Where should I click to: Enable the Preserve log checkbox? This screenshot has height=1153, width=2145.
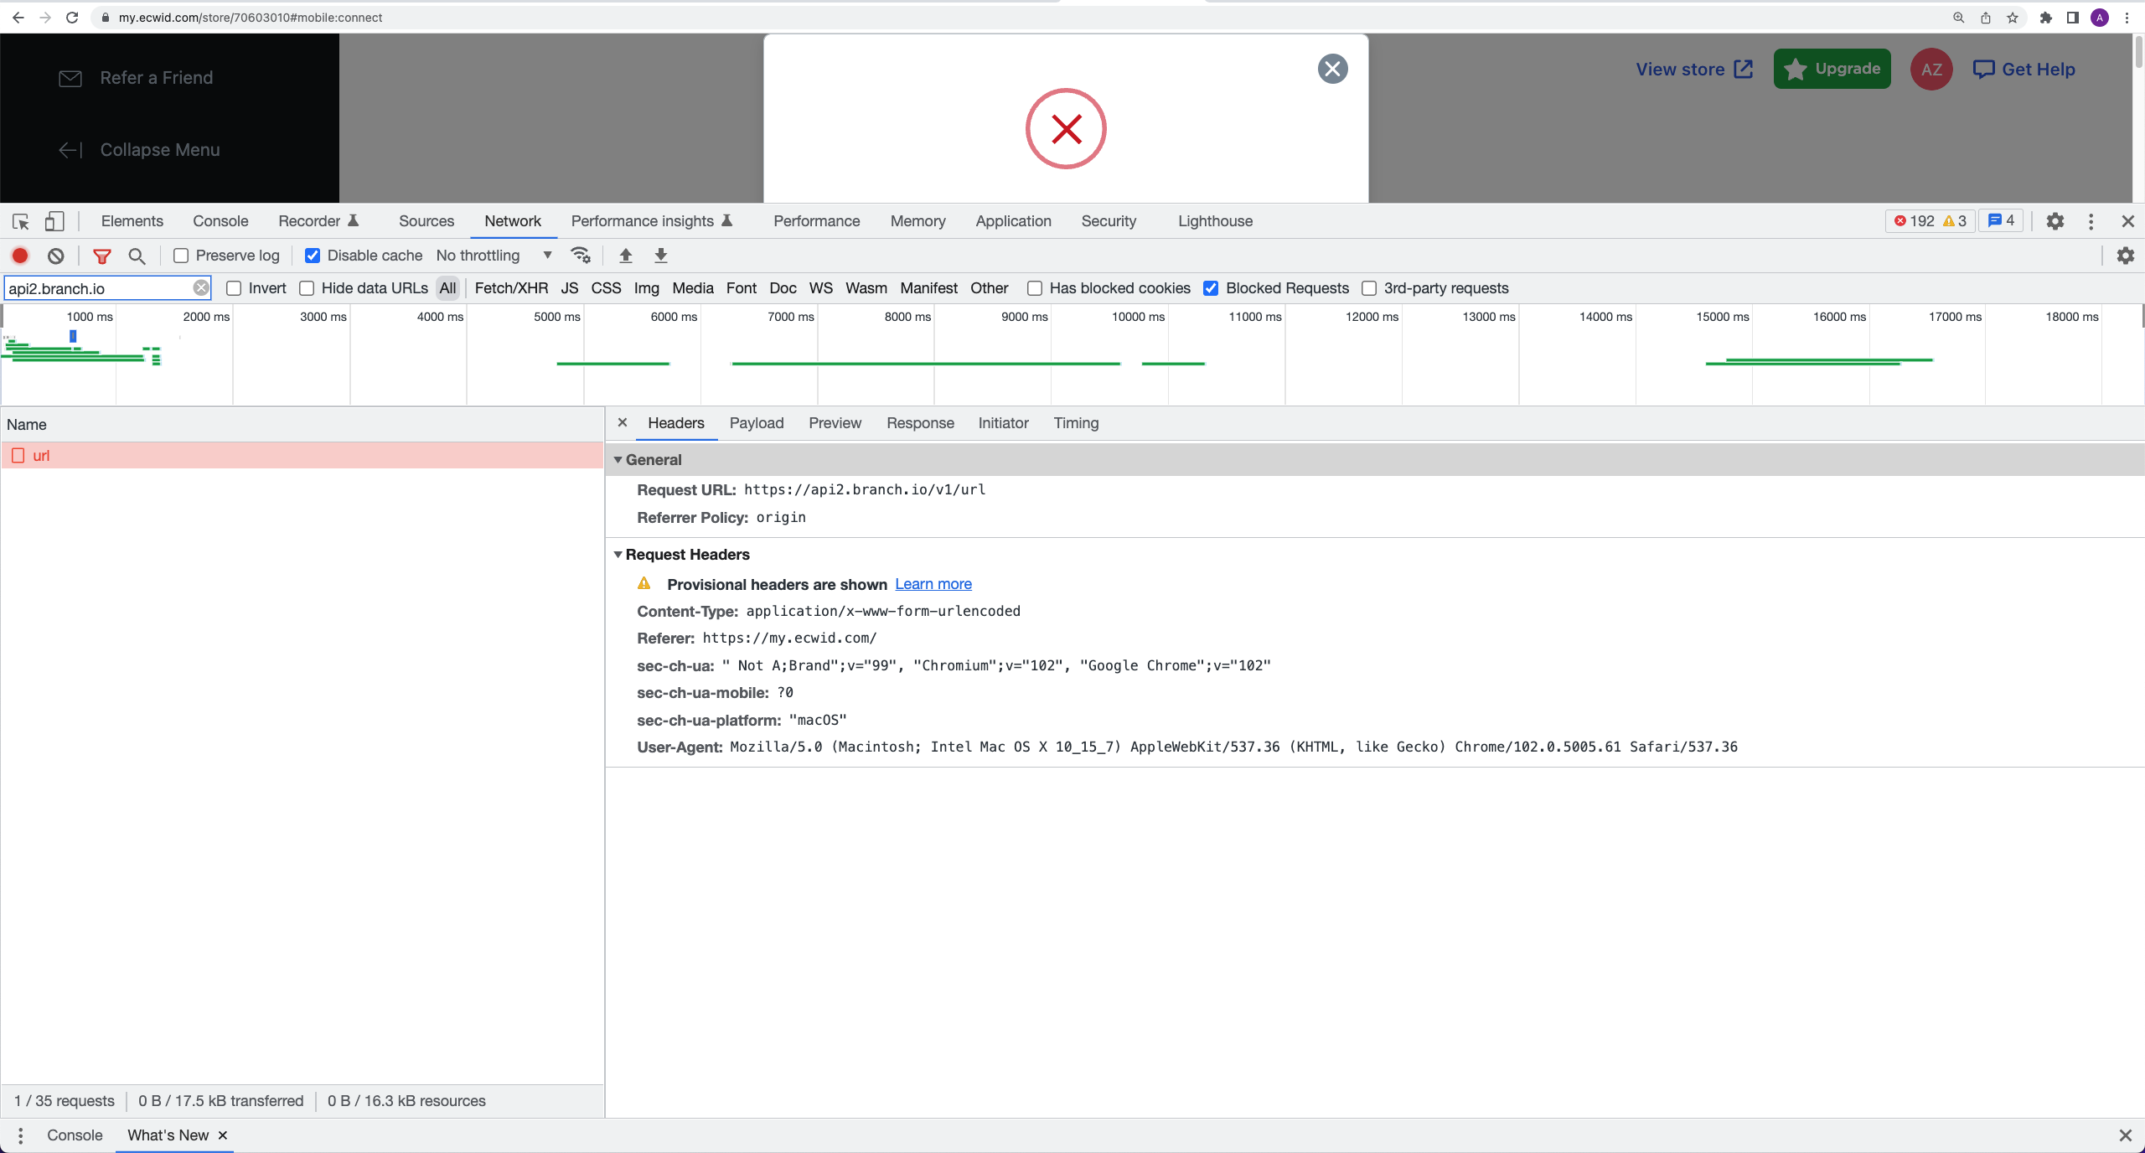(x=180, y=256)
